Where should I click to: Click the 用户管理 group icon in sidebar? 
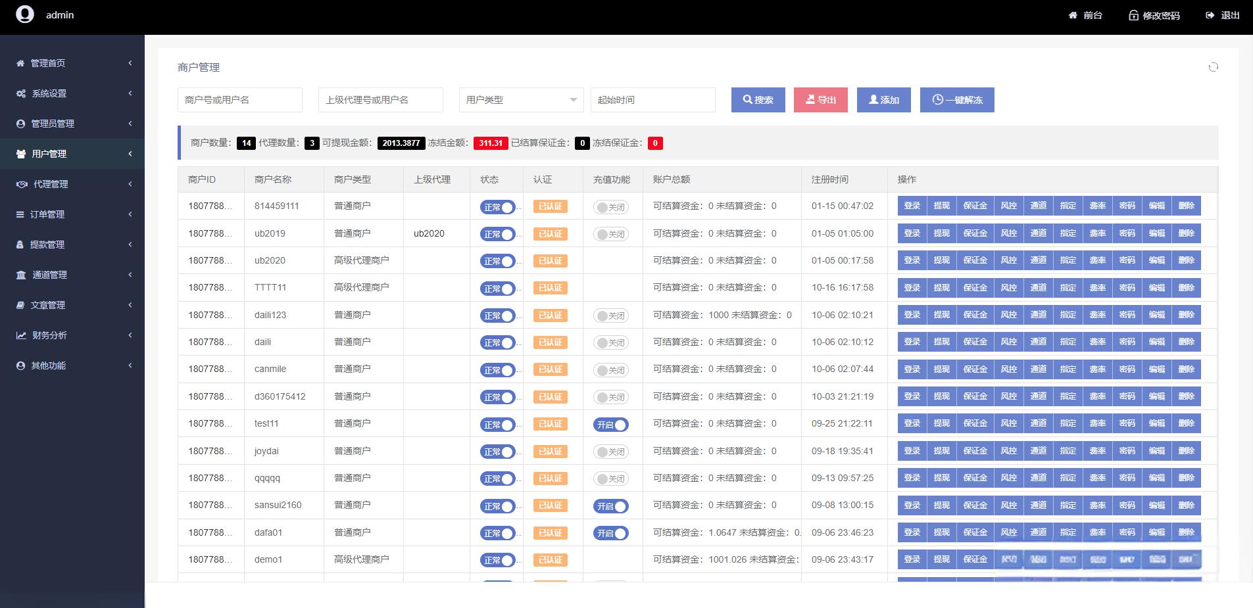point(21,154)
